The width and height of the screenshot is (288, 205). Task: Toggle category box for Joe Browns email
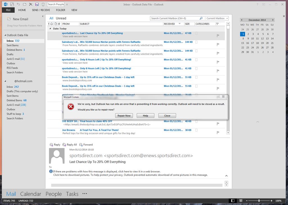196,130
